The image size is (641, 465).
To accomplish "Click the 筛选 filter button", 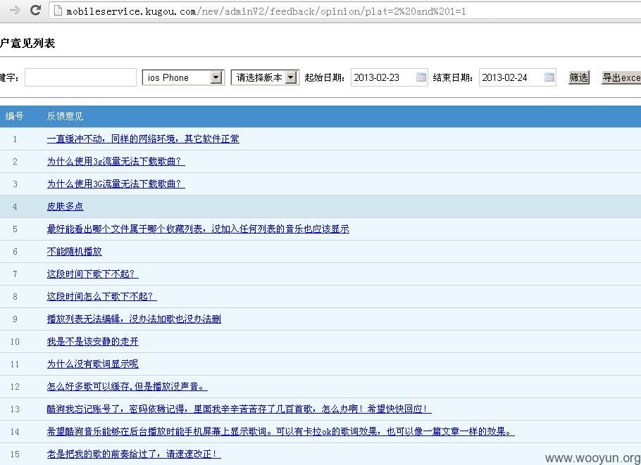I will [579, 77].
